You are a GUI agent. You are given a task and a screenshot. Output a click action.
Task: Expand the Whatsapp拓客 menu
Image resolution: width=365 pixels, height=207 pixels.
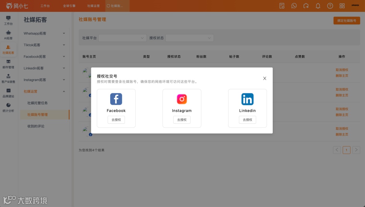[x=44, y=33]
